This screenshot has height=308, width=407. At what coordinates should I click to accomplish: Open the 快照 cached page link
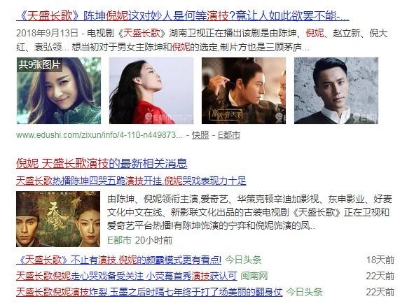point(200,135)
